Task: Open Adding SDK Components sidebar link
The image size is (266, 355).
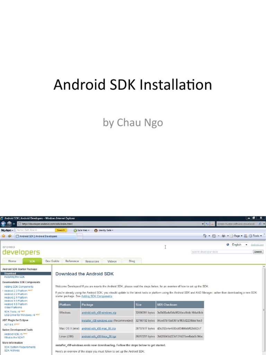Action: point(19,287)
